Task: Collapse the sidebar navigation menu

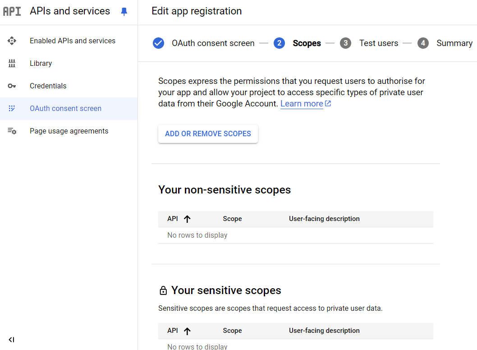Action: pos(12,340)
